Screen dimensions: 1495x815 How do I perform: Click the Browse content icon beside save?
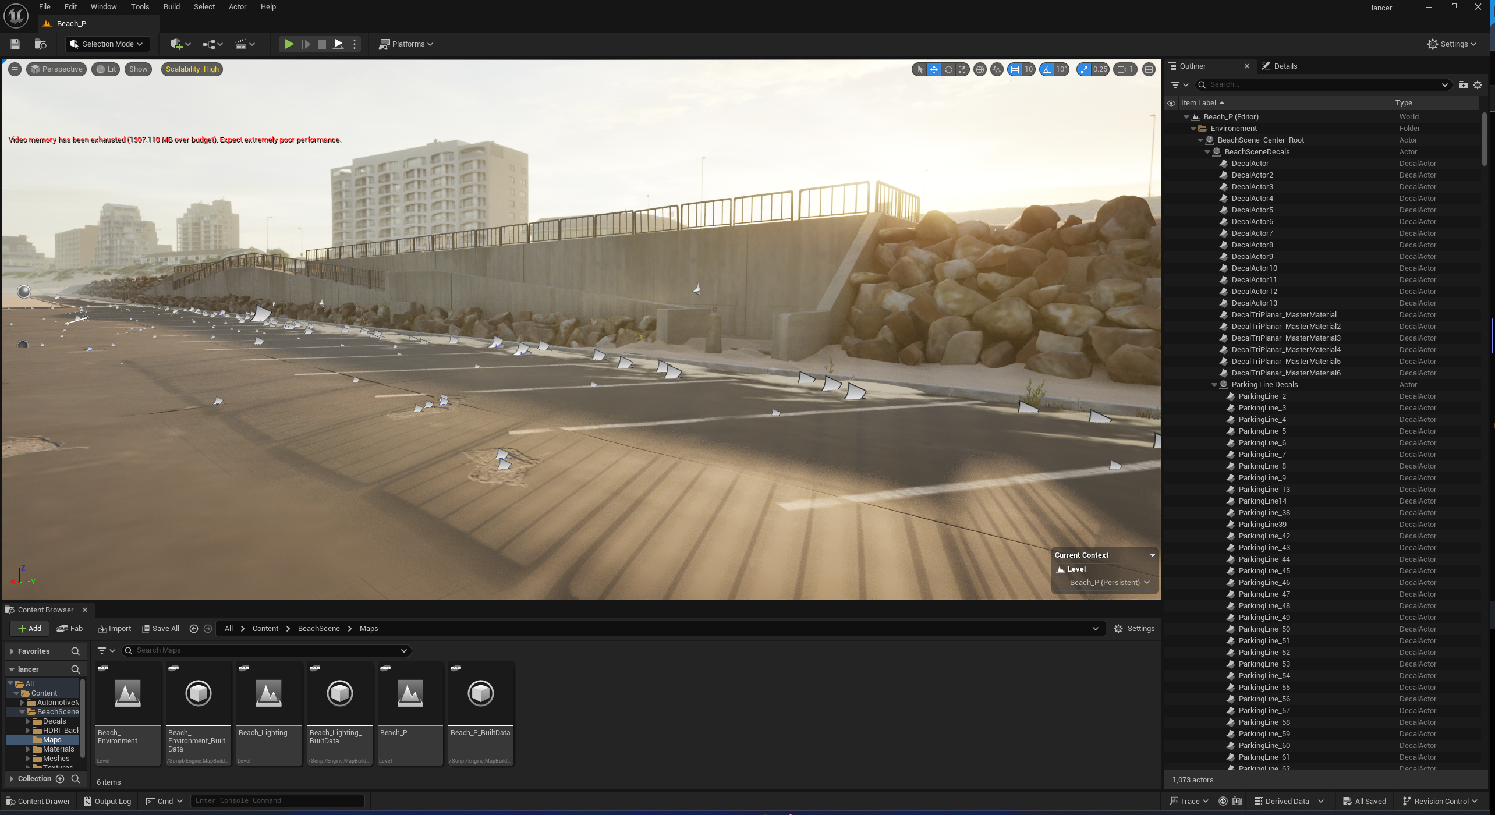pos(40,44)
